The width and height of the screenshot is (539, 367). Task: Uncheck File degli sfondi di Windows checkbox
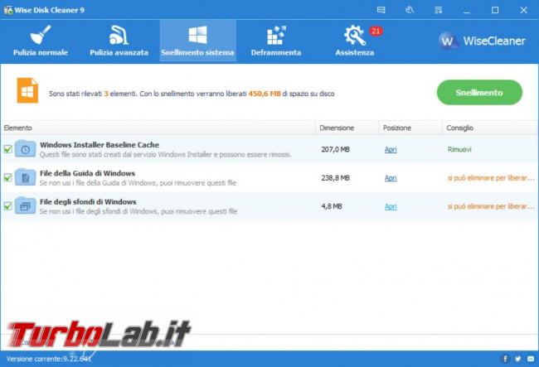8,206
